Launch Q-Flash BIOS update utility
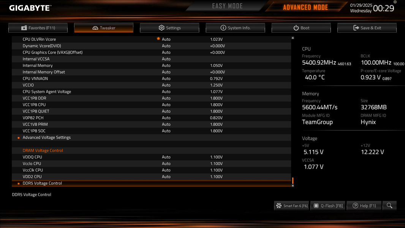Viewport: 405px width, 228px height. click(328, 206)
